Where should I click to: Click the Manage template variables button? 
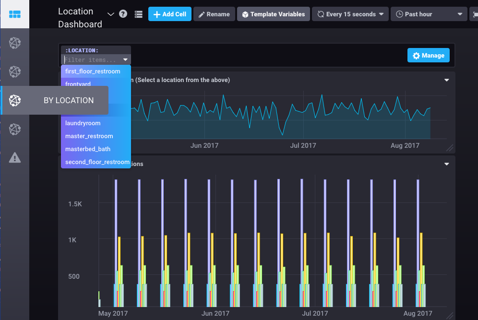click(x=428, y=55)
